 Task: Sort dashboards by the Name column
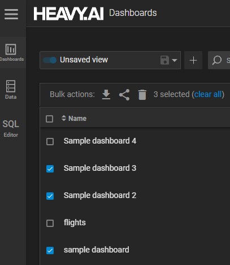[74, 119]
